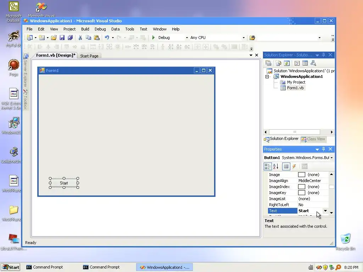Click the Paste clipboard icon
The width and height of the screenshot is (363, 272).
[x=97, y=38]
